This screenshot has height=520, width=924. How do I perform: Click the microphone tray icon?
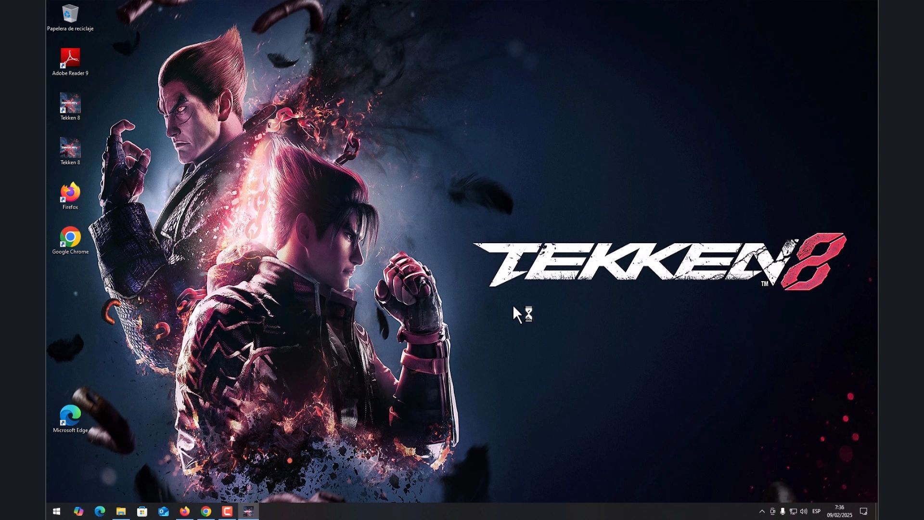(x=783, y=511)
